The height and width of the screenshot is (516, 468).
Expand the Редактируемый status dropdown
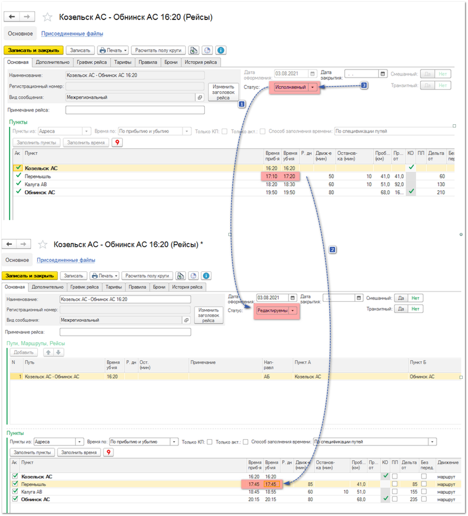[293, 311]
